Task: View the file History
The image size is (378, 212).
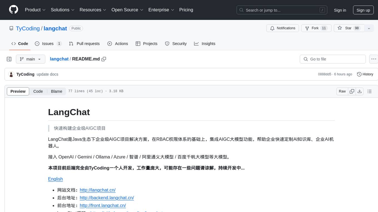Action: click(x=365, y=74)
